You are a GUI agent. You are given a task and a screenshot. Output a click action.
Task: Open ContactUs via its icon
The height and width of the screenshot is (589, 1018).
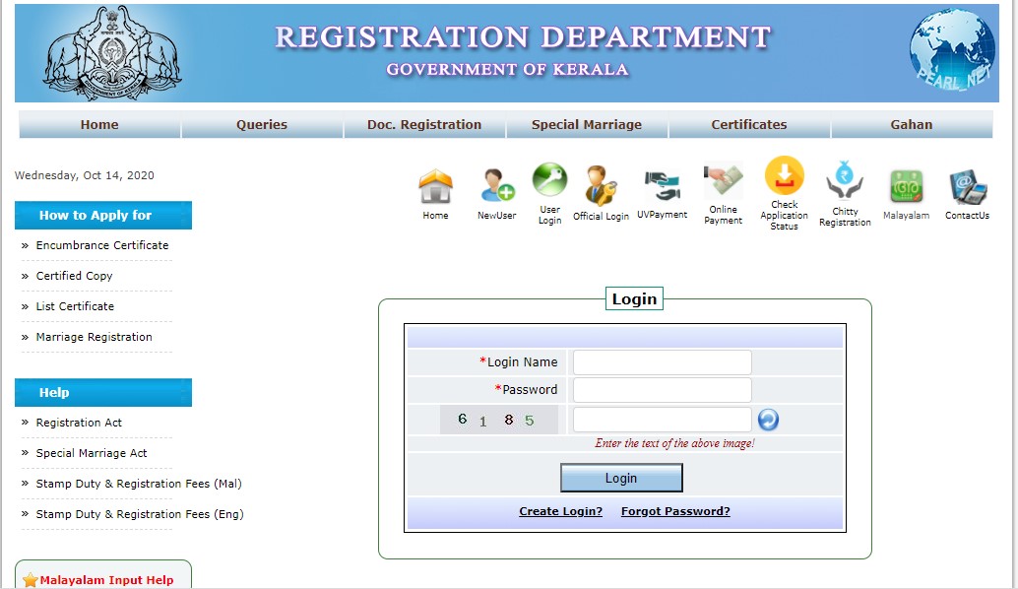(966, 187)
